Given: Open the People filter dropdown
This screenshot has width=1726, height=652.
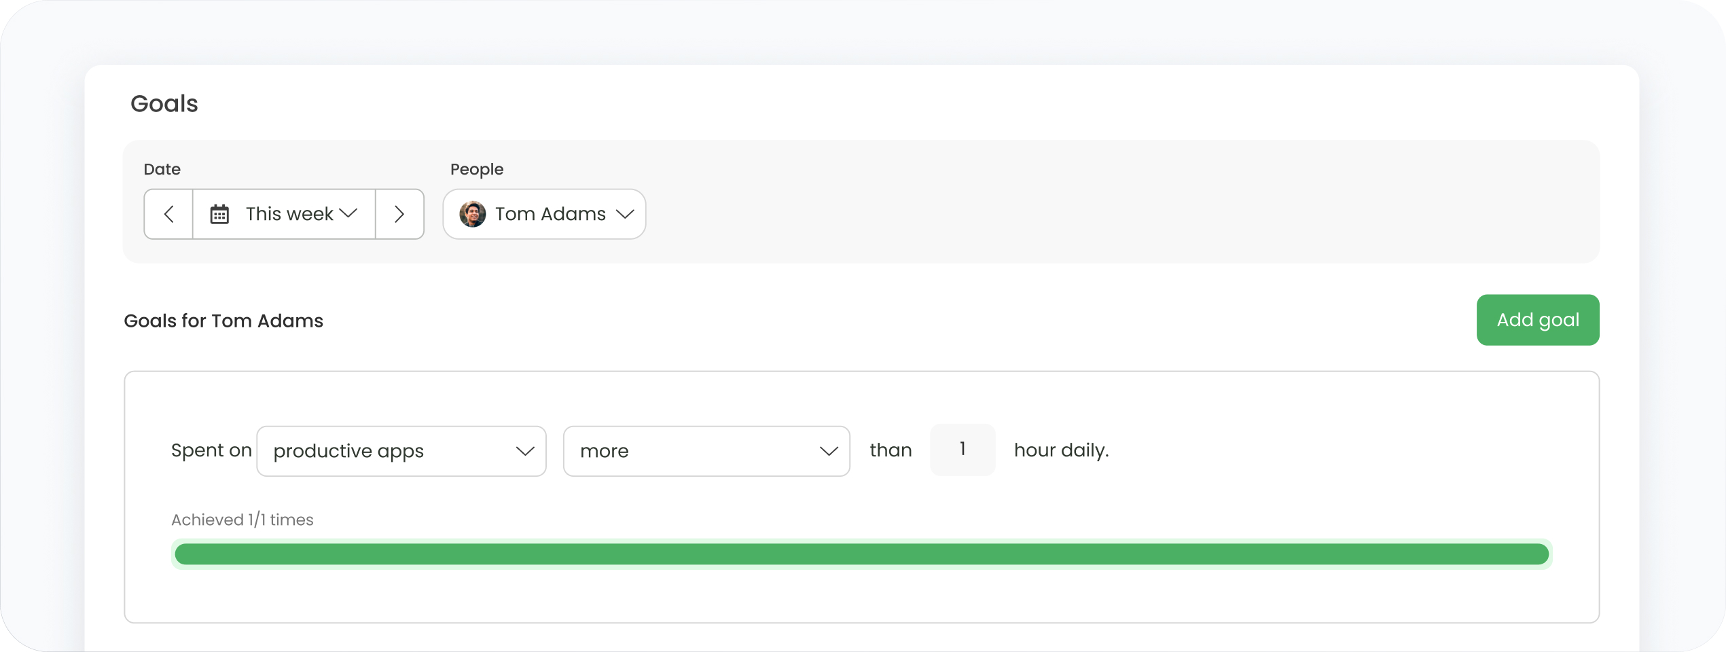Looking at the screenshot, I should [543, 214].
